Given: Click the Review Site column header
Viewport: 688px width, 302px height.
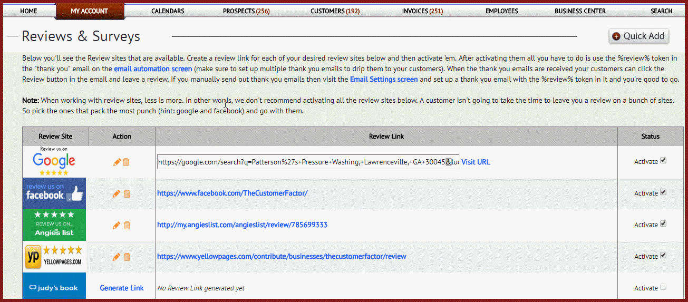Looking at the screenshot, I should pyautogui.click(x=55, y=136).
